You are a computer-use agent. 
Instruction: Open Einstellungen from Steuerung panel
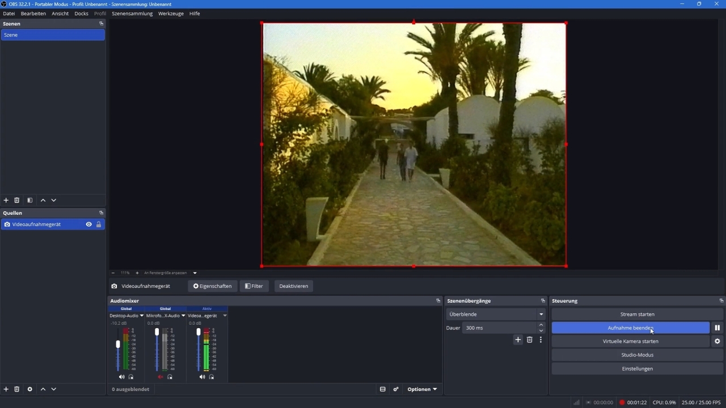pos(638,368)
